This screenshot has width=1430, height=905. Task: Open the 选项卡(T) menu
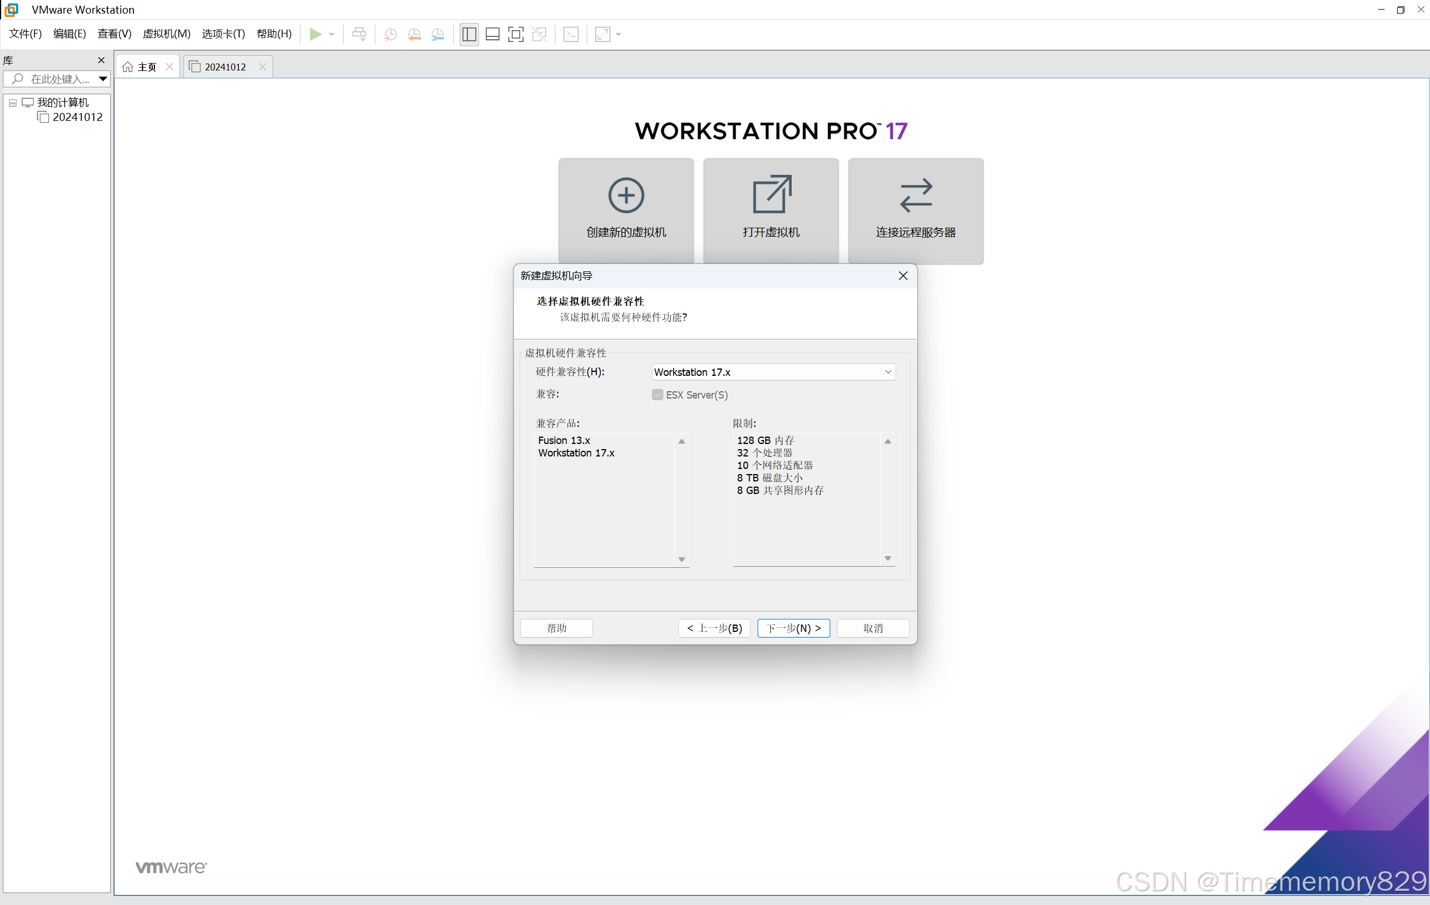(223, 34)
